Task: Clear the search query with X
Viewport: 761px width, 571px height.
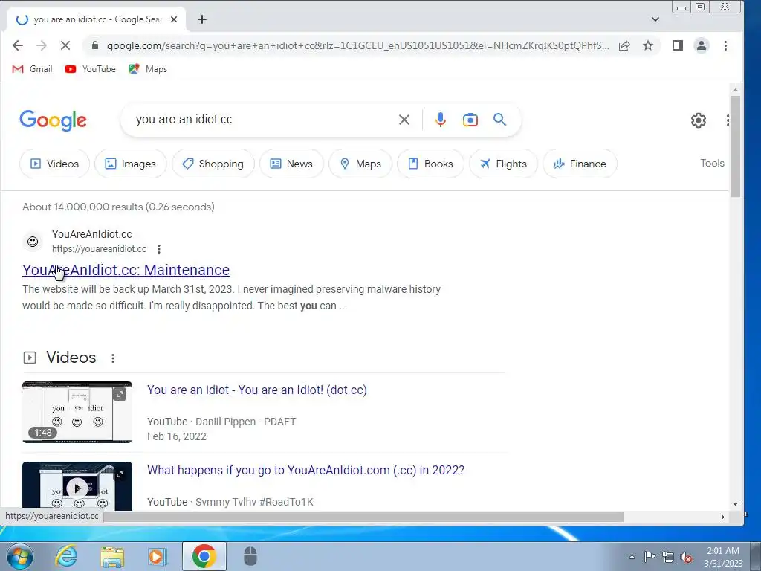Action: point(404,120)
